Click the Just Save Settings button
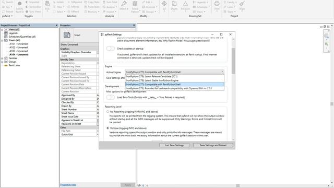 [174, 145]
